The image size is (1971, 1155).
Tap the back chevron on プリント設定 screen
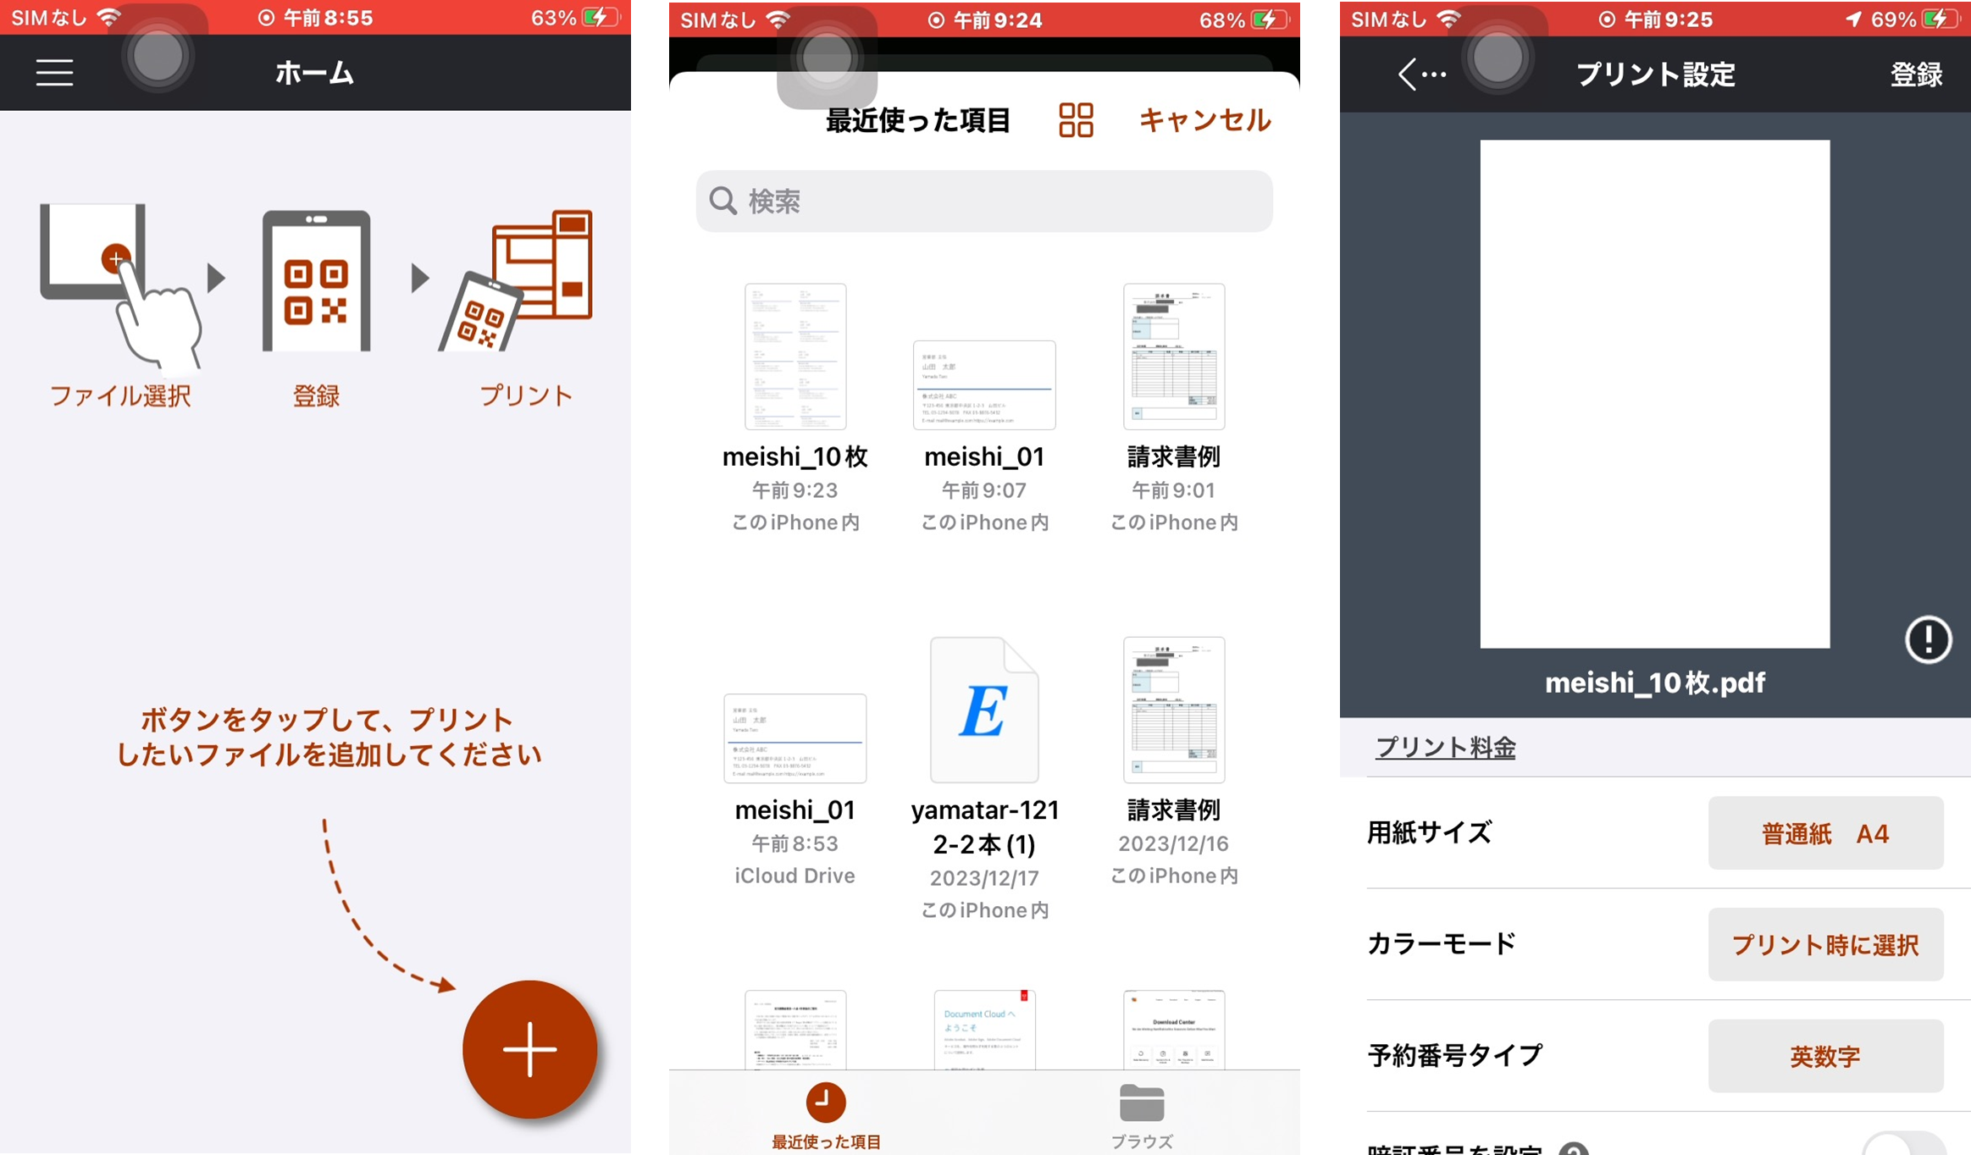coord(1409,75)
